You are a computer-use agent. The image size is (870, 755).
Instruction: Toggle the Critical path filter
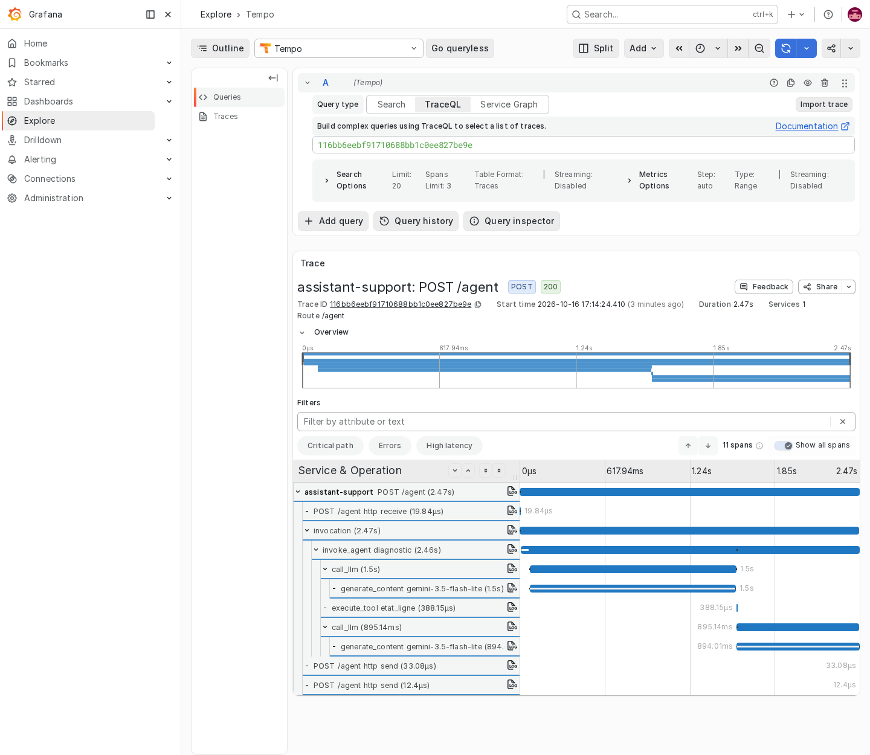pyautogui.click(x=330, y=446)
